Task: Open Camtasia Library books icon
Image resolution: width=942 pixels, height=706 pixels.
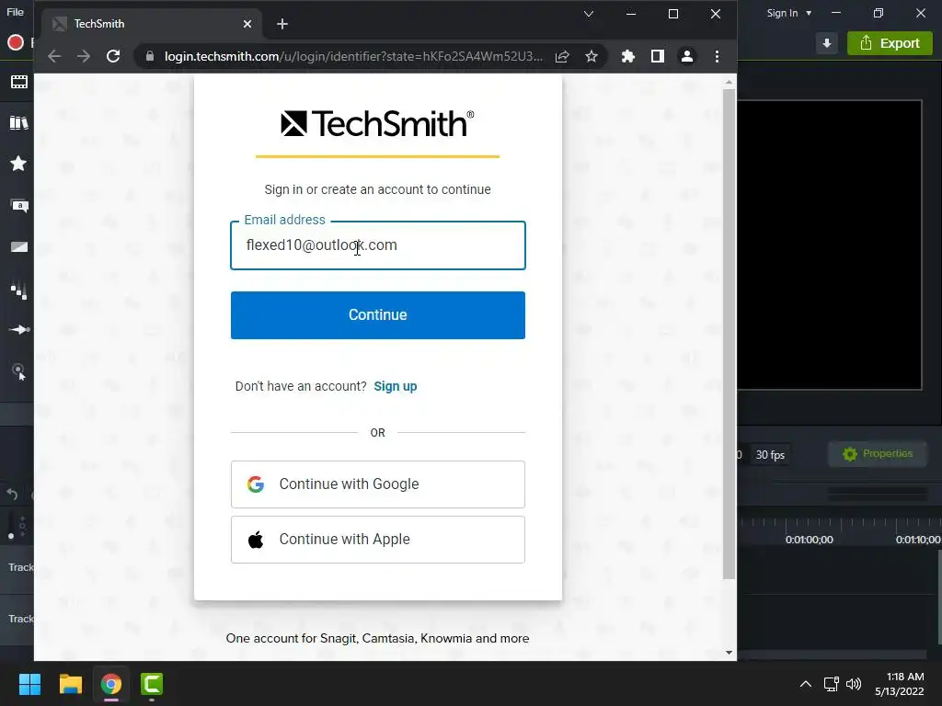Action: [x=18, y=123]
